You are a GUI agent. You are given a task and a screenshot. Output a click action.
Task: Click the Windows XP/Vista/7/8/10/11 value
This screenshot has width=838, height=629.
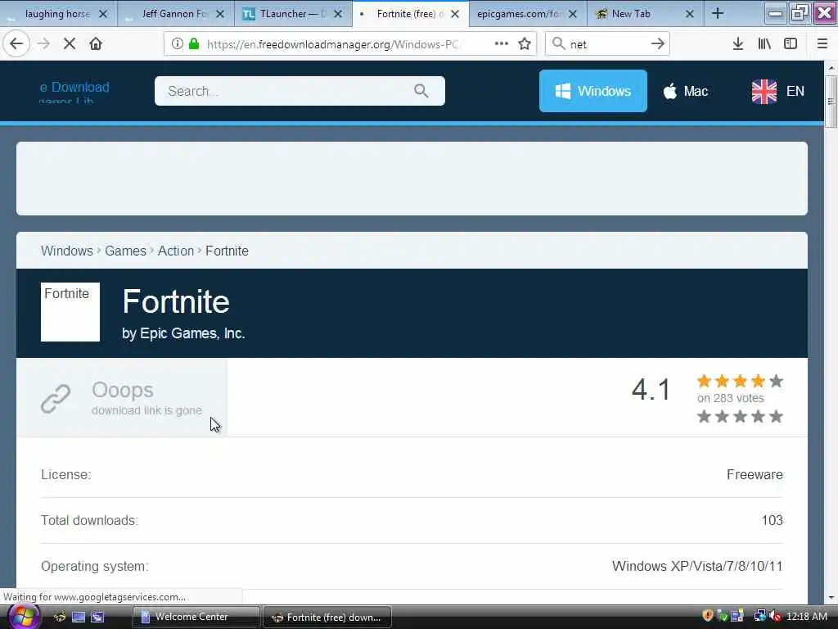click(x=697, y=566)
